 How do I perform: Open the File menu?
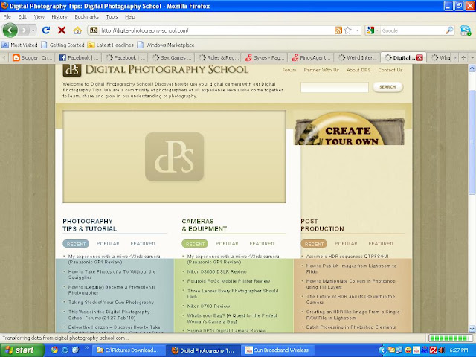point(7,16)
